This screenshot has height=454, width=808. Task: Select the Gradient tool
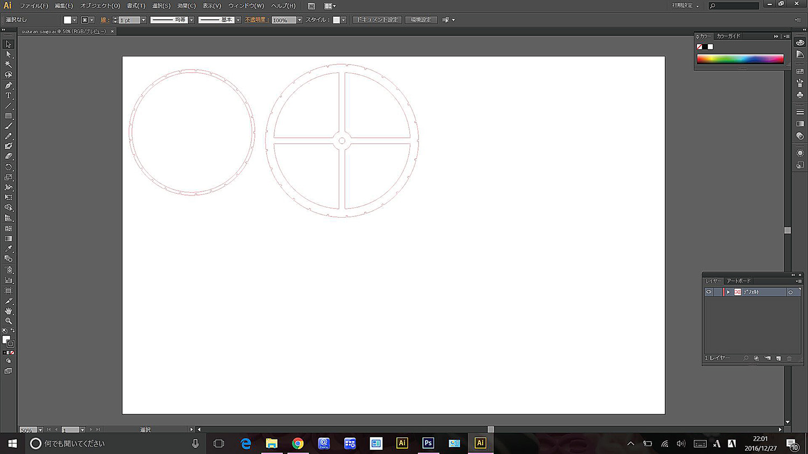8,239
